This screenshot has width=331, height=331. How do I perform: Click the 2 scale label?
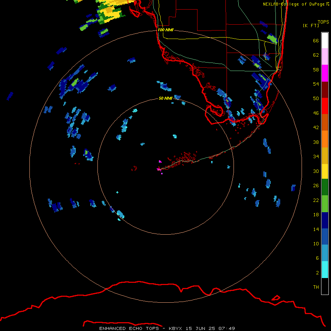tap(317, 273)
